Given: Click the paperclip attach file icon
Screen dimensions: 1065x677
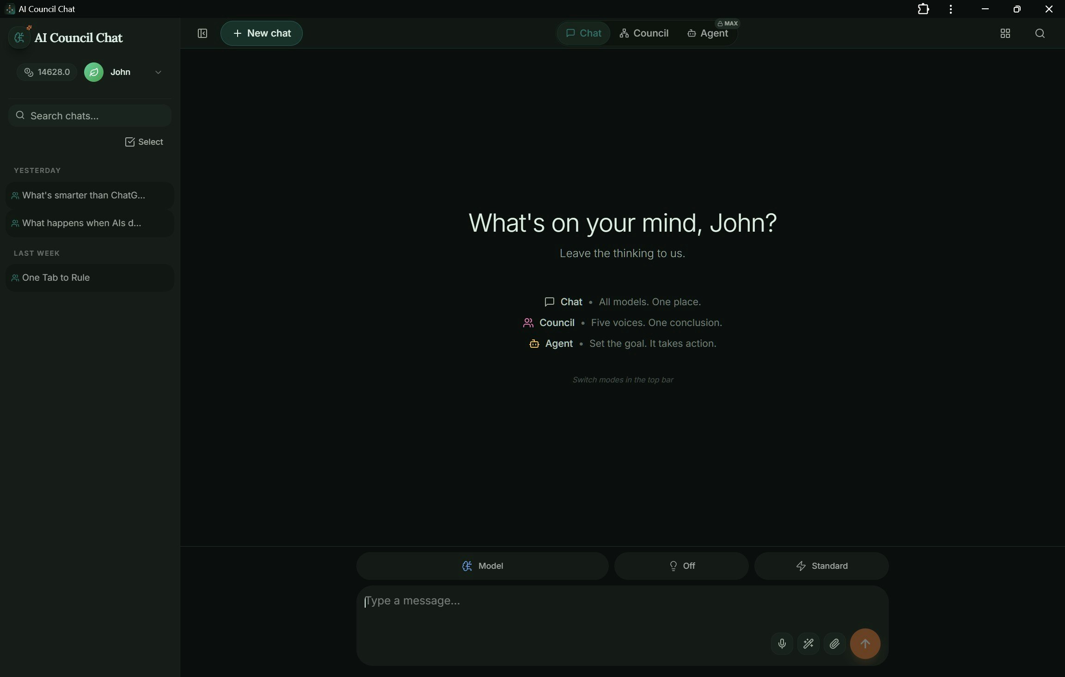Looking at the screenshot, I should 834,643.
